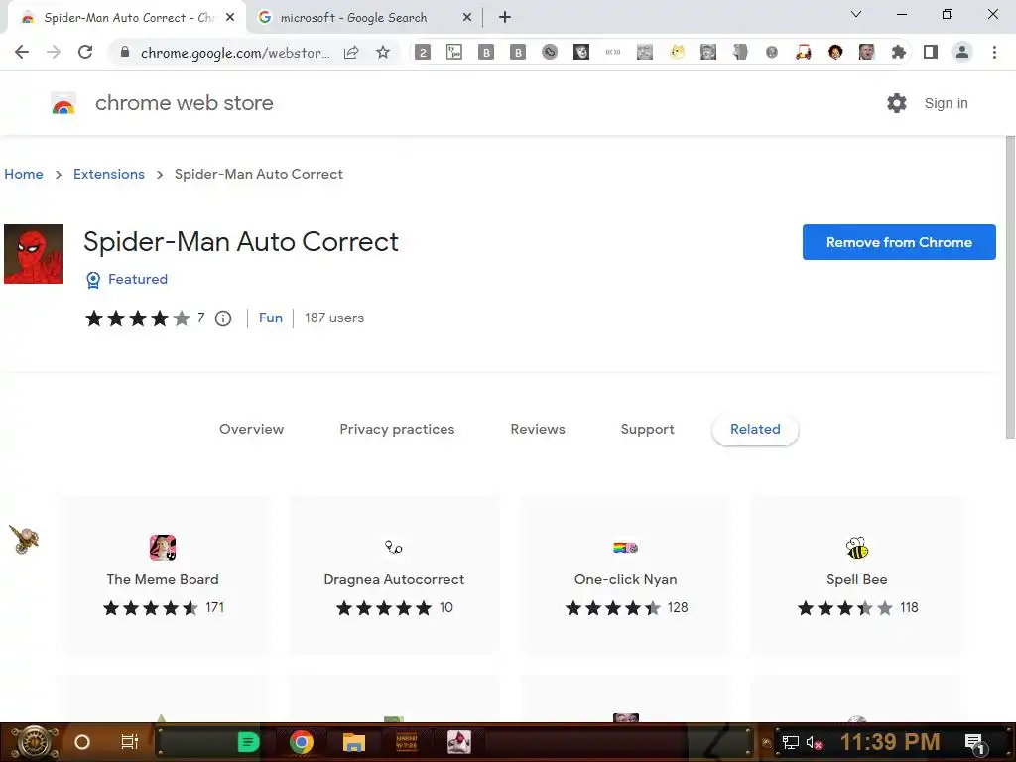Click the rating info icon beside 7

223,318
